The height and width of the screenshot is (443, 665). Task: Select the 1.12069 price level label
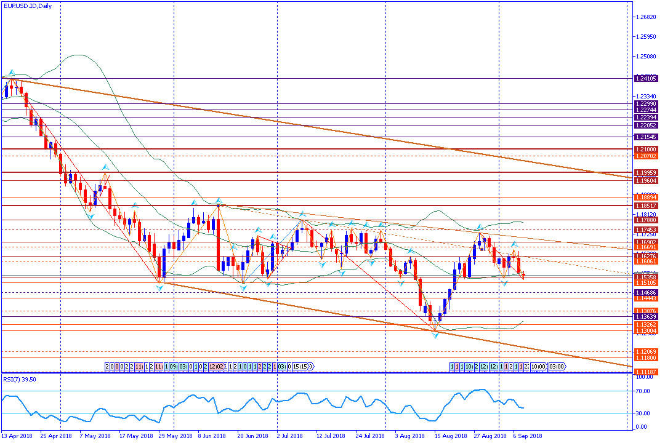point(646,352)
